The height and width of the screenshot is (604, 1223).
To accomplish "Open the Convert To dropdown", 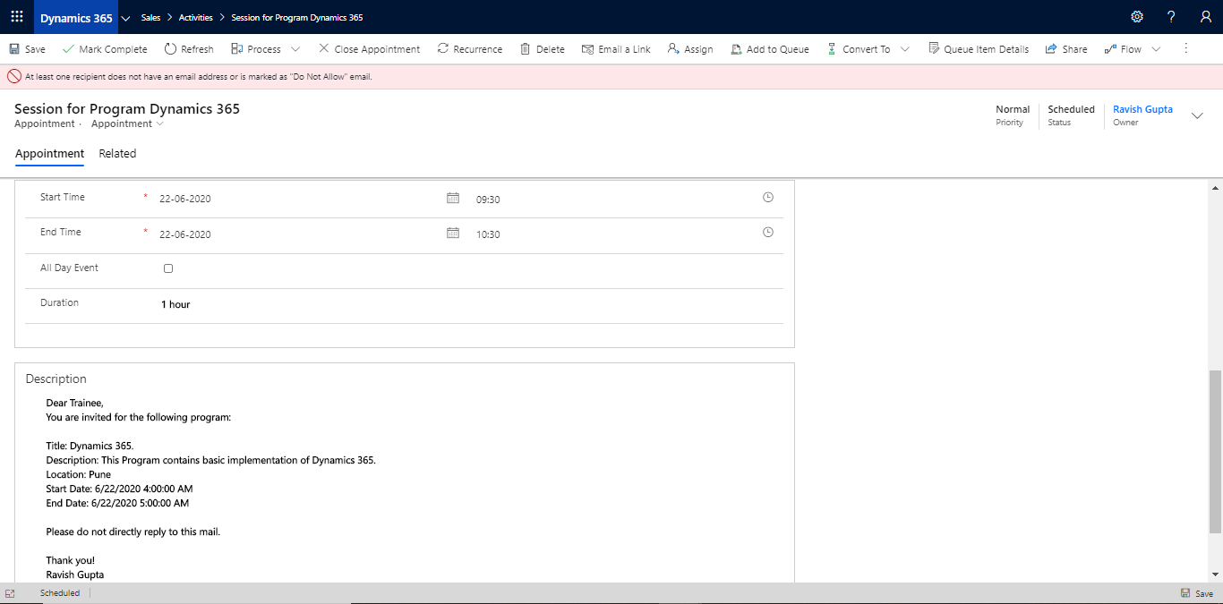I will (x=903, y=48).
